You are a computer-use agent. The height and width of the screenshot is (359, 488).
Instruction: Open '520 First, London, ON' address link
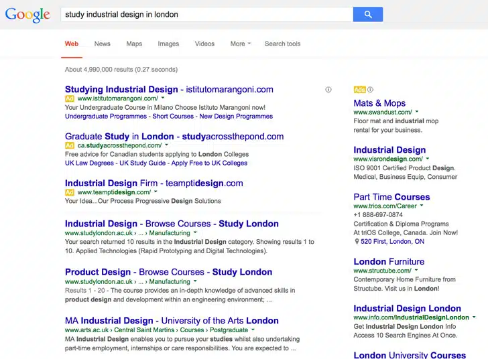coord(392,241)
